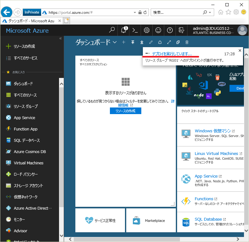The width and height of the screenshot is (249, 242).
Task: Upload a dashboard with the up-arrow icon
Action: [133, 42]
